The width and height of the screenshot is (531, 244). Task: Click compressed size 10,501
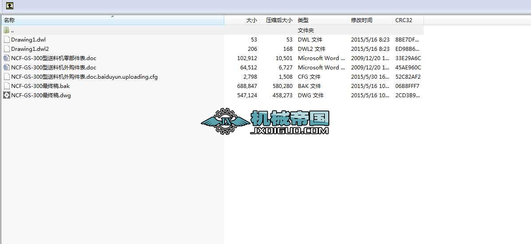tap(284, 58)
